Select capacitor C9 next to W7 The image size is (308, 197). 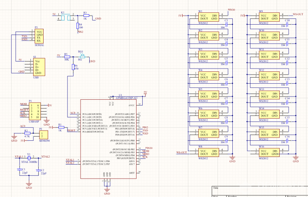pos(227,140)
